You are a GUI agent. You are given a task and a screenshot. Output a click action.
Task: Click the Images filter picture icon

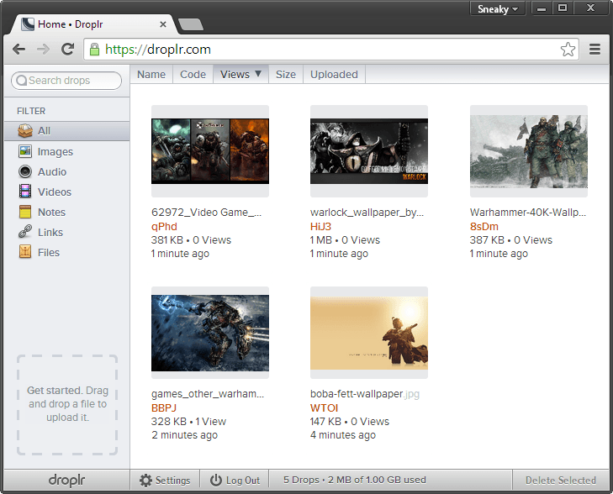[25, 151]
